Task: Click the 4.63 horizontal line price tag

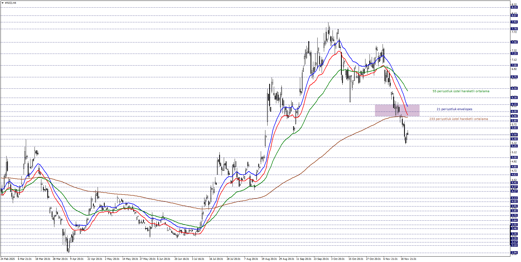Action: point(514,175)
